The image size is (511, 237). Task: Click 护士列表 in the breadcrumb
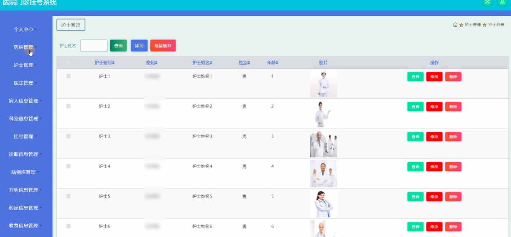tap(496, 25)
